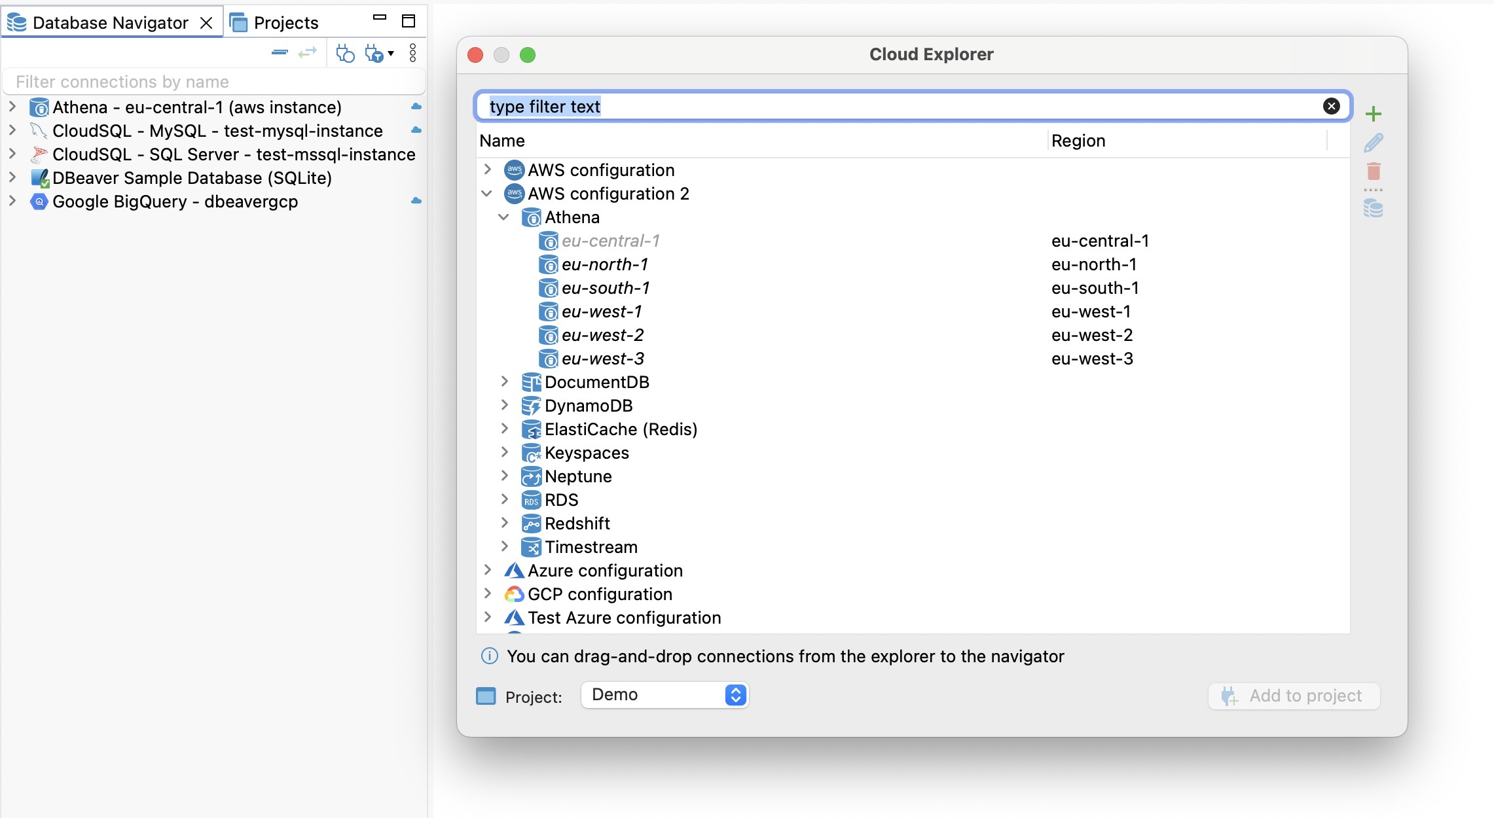Collapse the AWS configuration 2 node

click(x=486, y=194)
